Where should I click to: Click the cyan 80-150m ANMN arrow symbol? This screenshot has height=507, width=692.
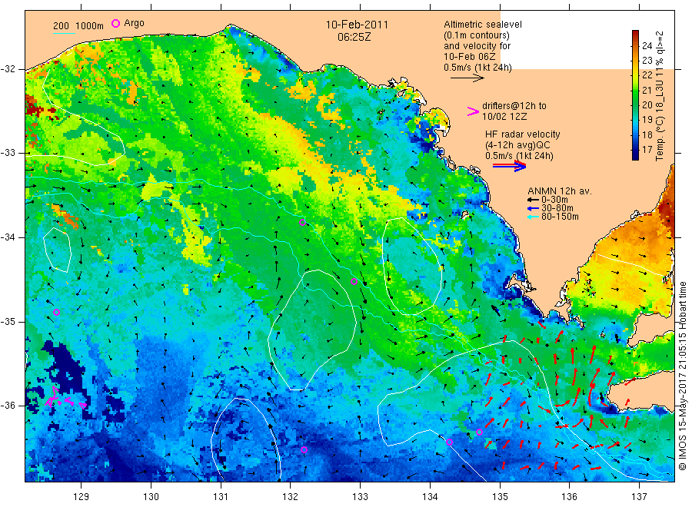(x=533, y=217)
